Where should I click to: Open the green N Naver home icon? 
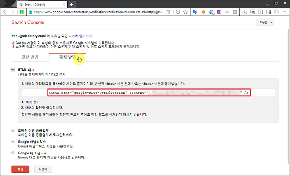click(22, 12)
